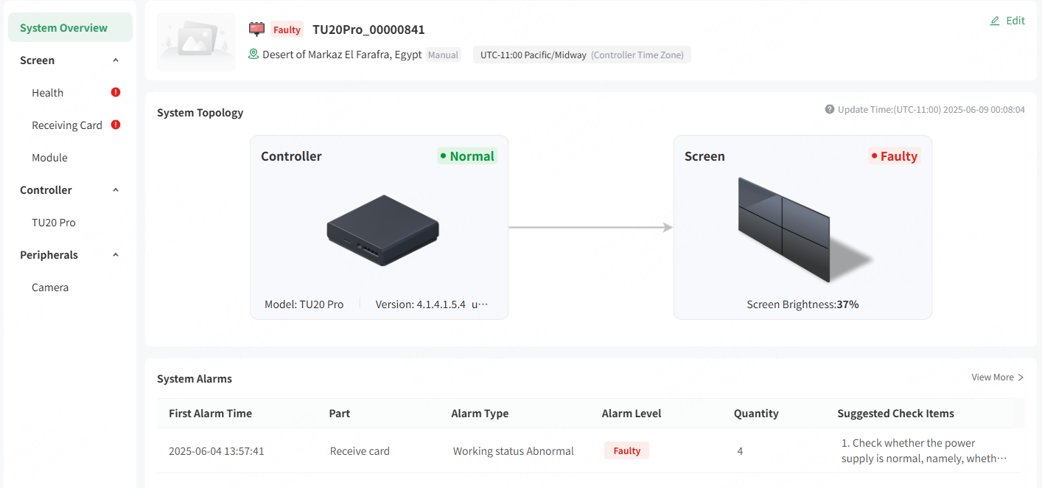1042x488 pixels.
Task: Click the Health red alert badge
Action: pyautogui.click(x=116, y=92)
